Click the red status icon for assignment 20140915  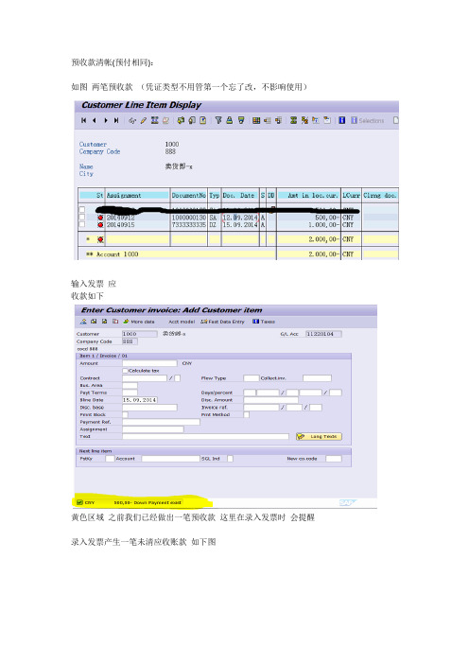(100, 225)
